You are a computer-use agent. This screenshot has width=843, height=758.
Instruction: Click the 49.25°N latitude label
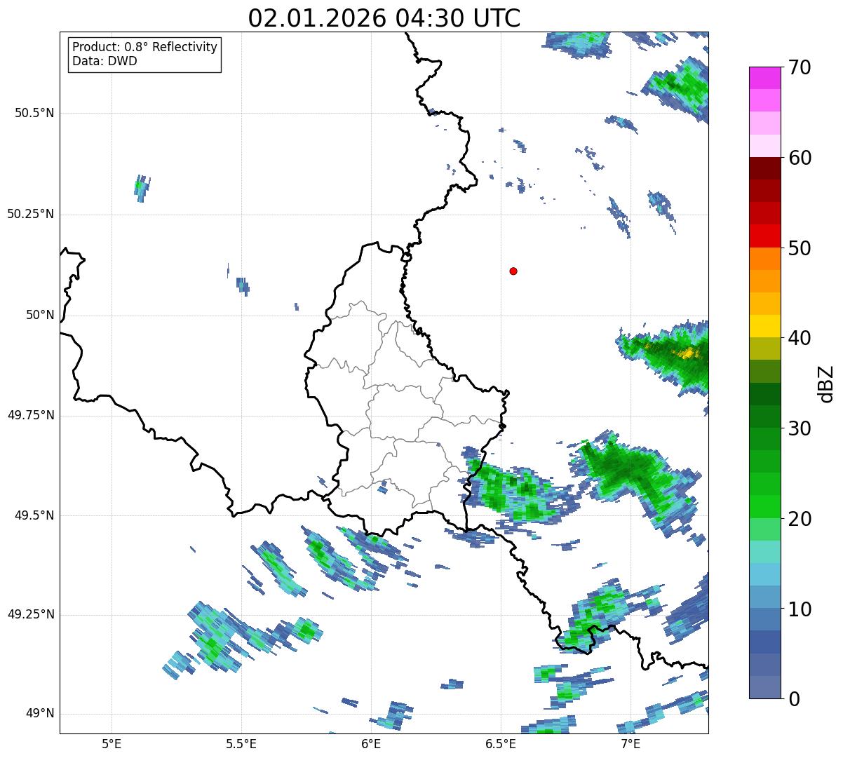31,614
